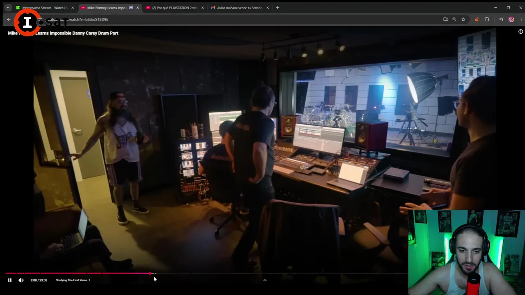Switch to the 'mistemacho Stream' Kick tab
Image resolution: width=525 pixels, height=295 pixels.
coord(44,8)
